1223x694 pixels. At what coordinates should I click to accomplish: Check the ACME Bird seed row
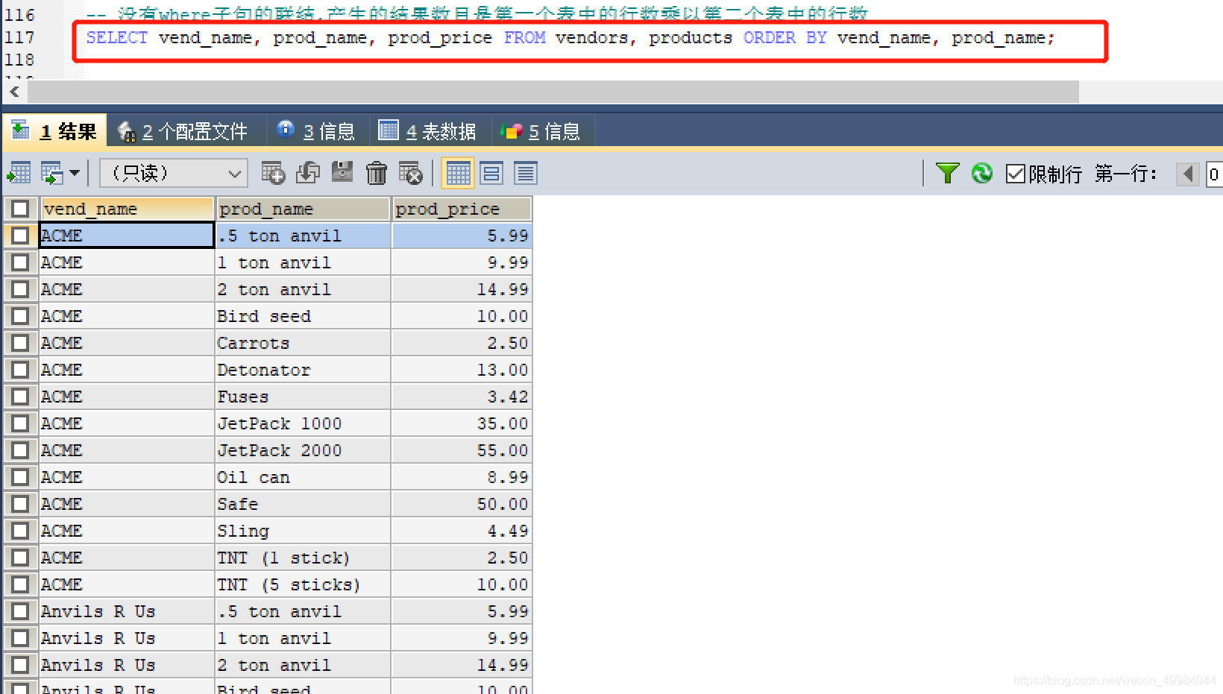[x=20, y=316]
